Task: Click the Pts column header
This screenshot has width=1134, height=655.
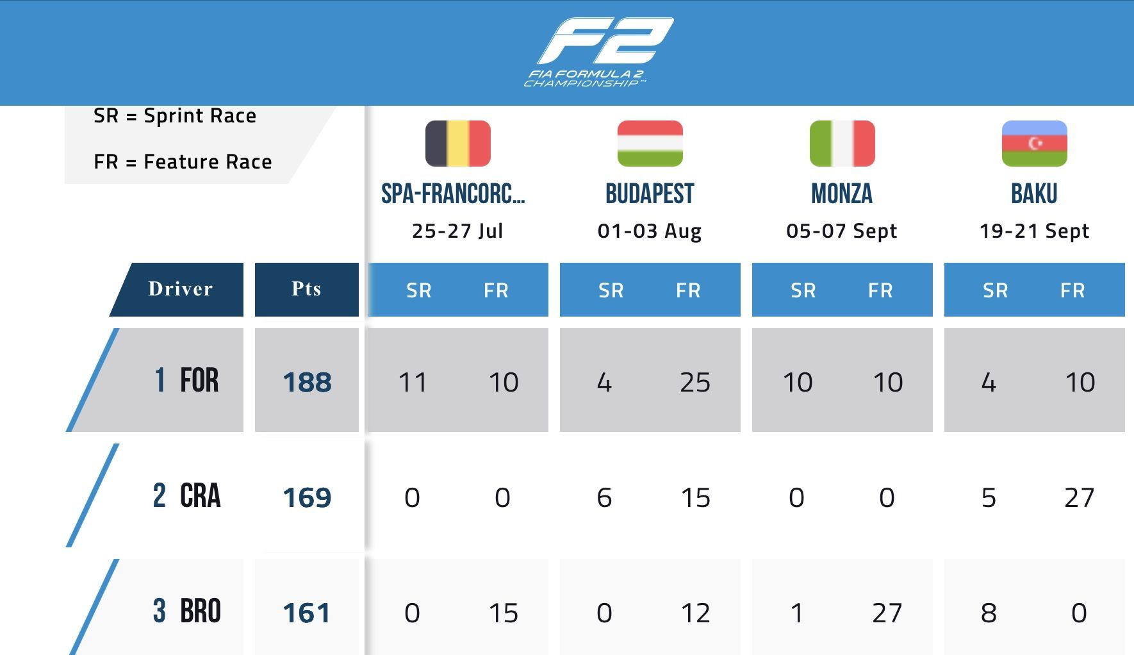Action: pyautogui.click(x=306, y=289)
